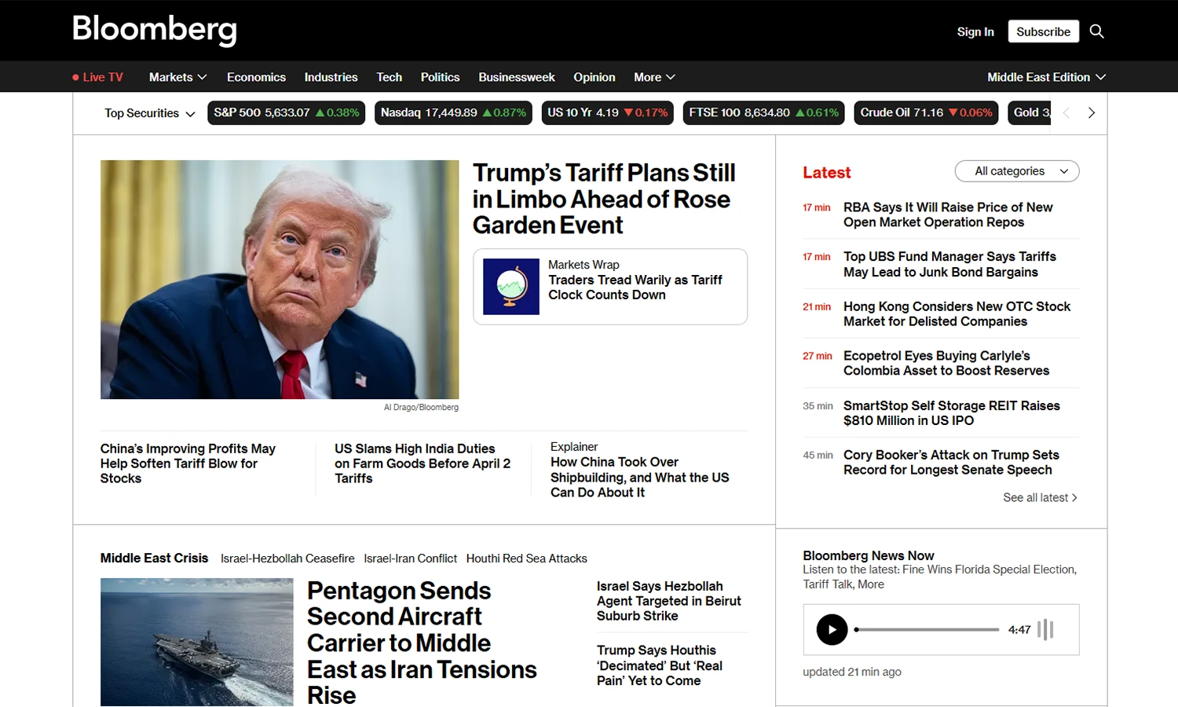Viewport: 1178px width, 707px height.
Task: Open Bloomberg News Now heading
Action: click(x=868, y=555)
